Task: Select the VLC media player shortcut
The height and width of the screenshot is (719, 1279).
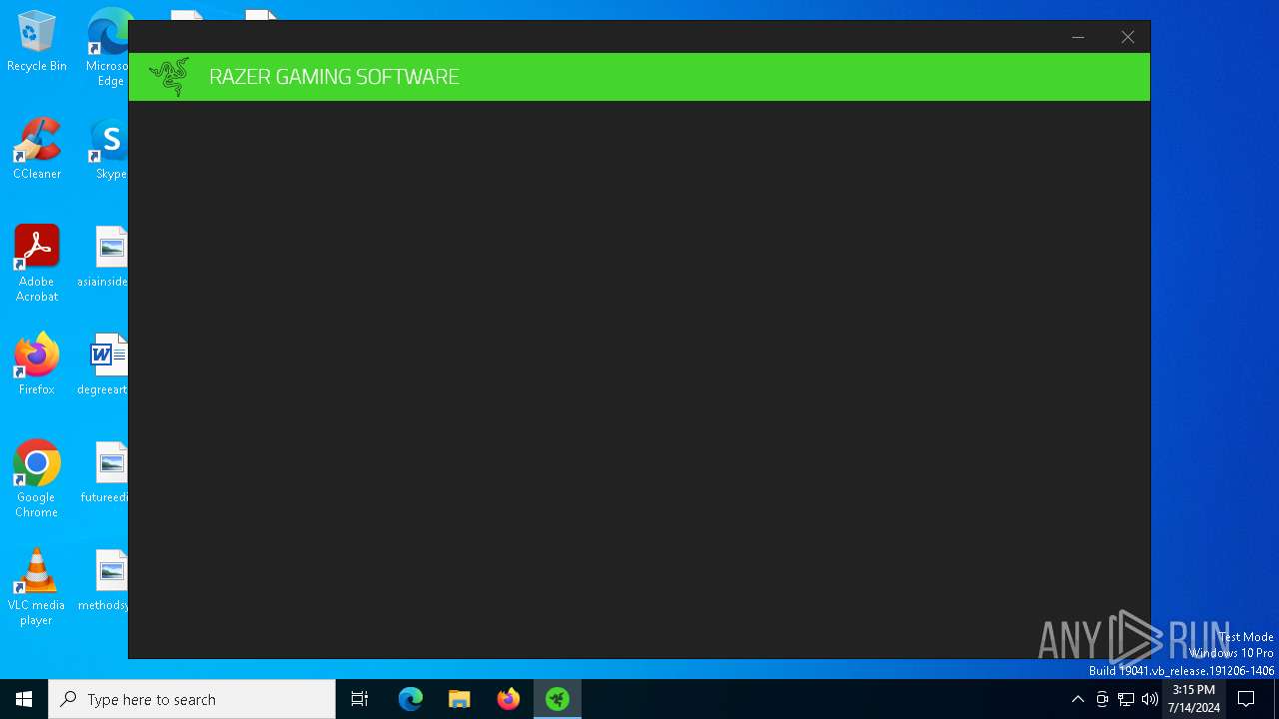Action: pyautogui.click(x=37, y=587)
